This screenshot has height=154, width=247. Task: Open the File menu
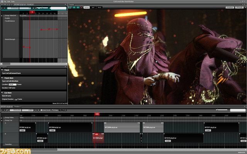click(x=5, y=2)
